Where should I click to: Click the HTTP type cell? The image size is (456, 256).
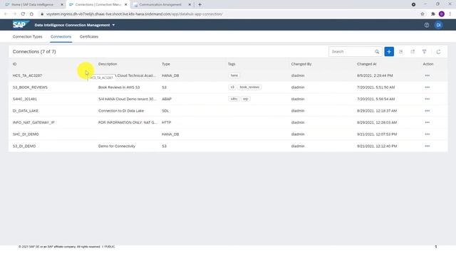coord(166,122)
